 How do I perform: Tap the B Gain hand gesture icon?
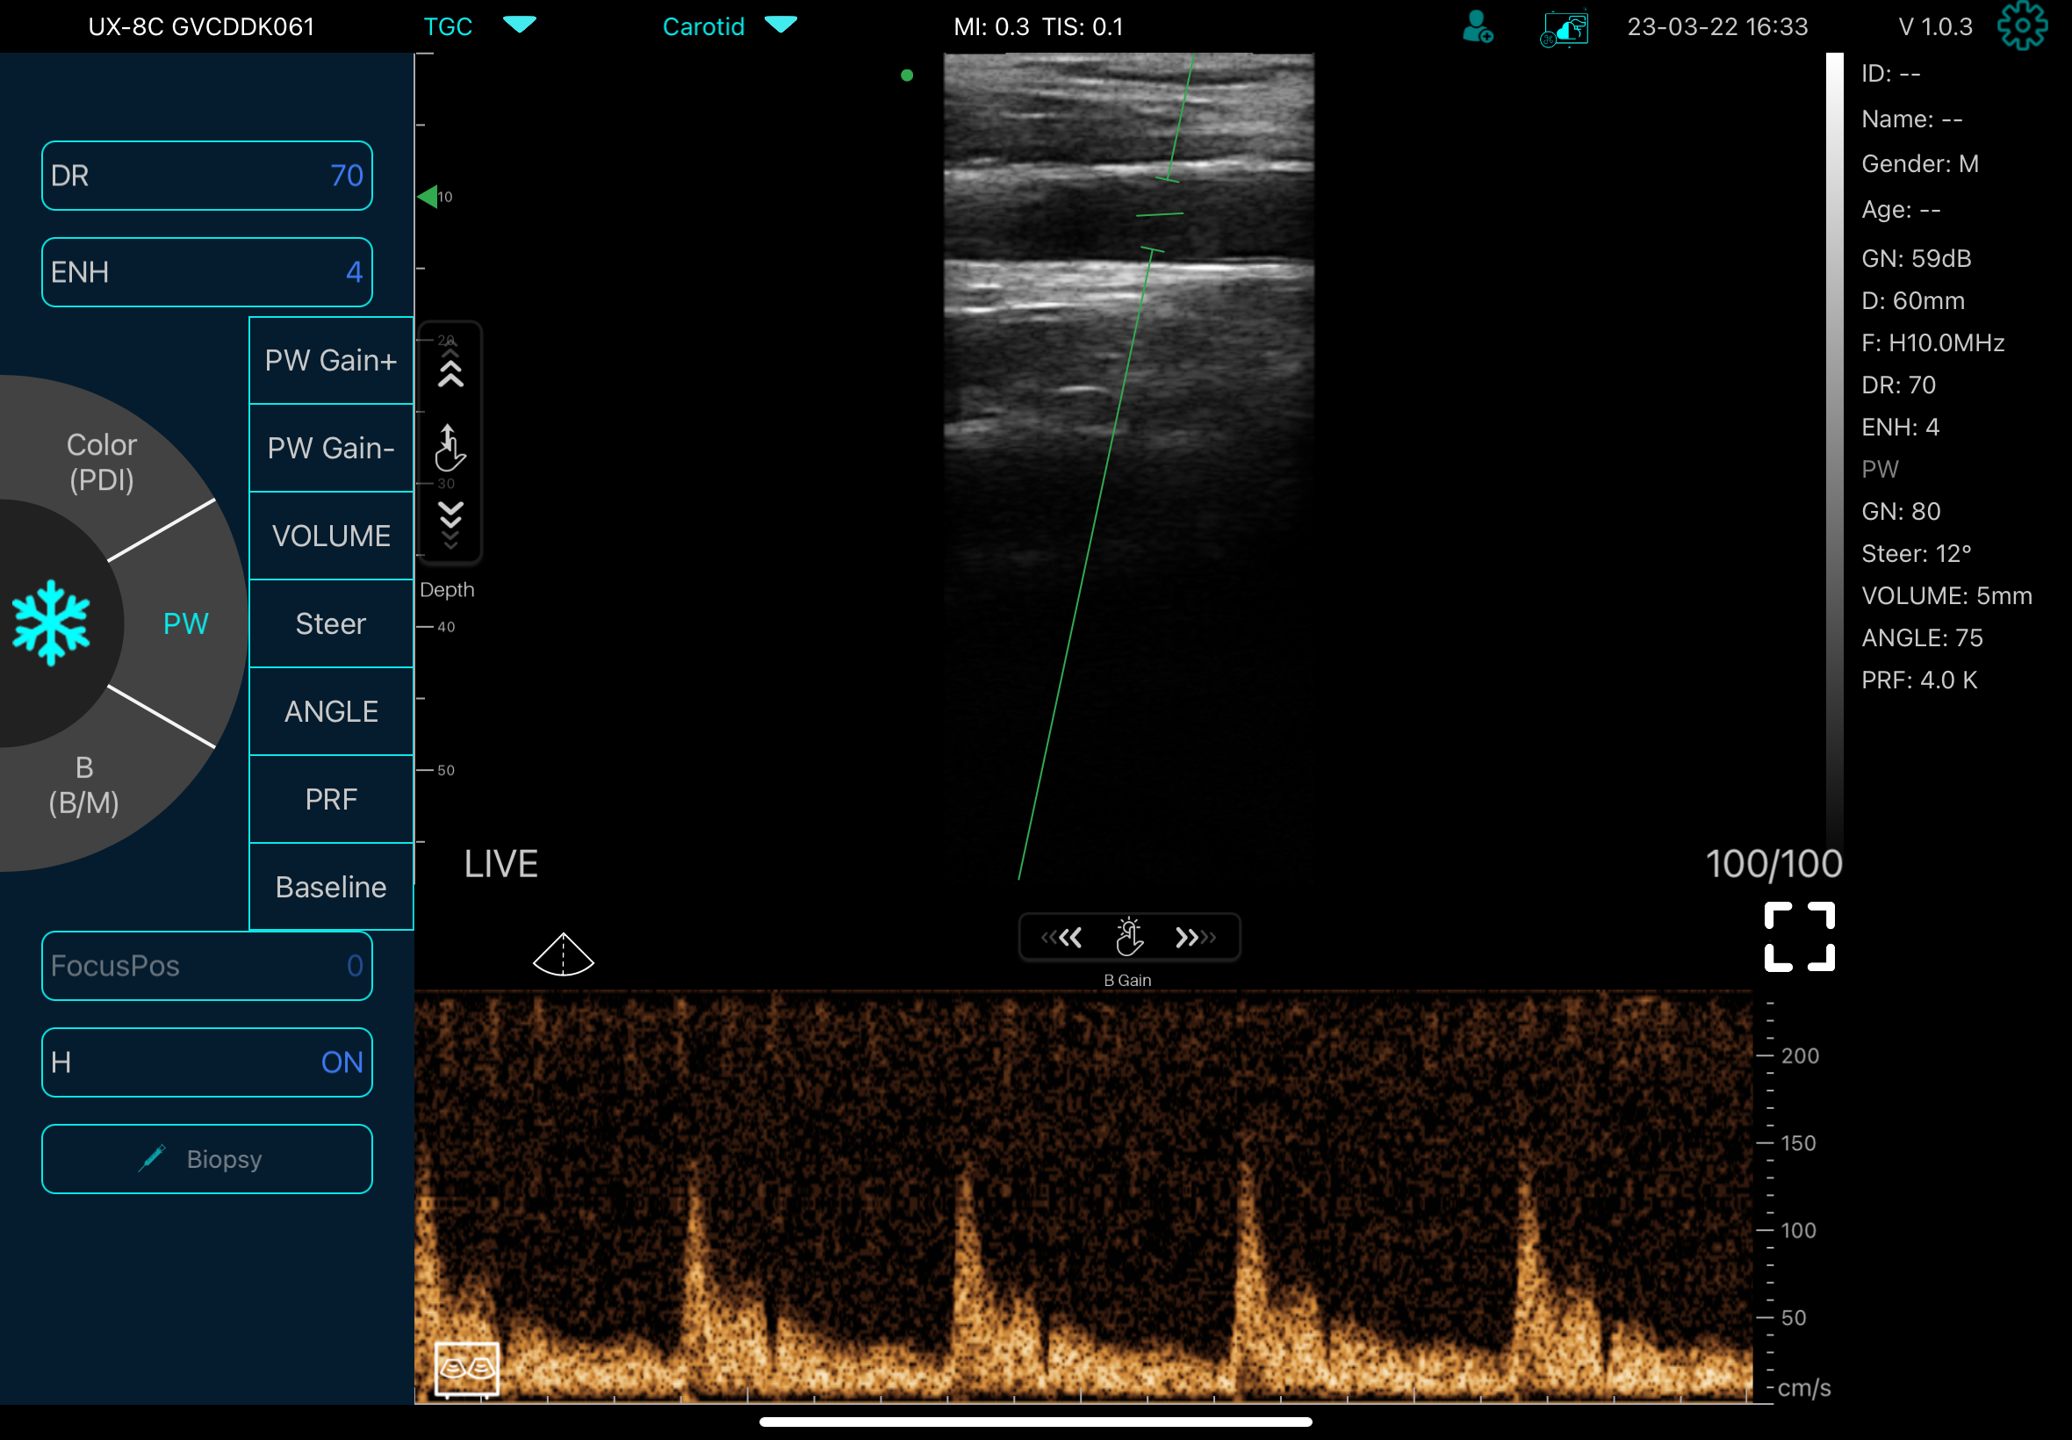click(x=1128, y=937)
